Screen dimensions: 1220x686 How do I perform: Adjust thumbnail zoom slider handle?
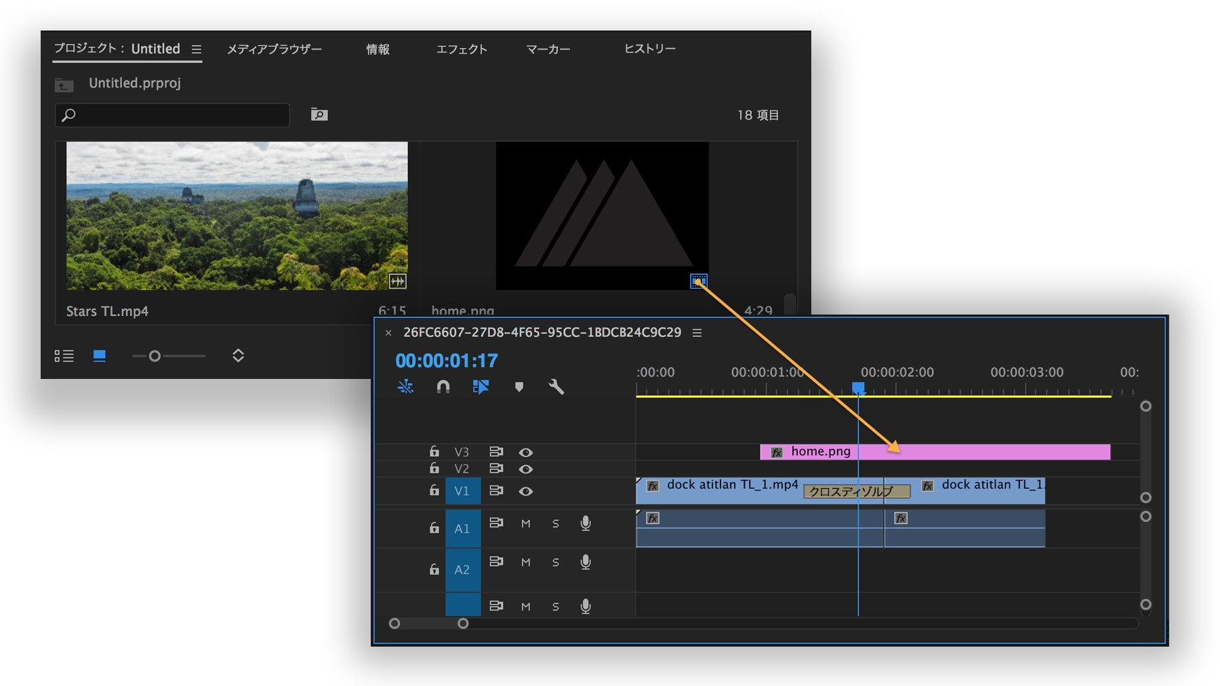[x=155, y=356]
